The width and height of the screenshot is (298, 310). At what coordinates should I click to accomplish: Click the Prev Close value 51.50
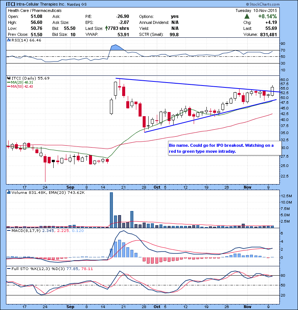point(37,35)
